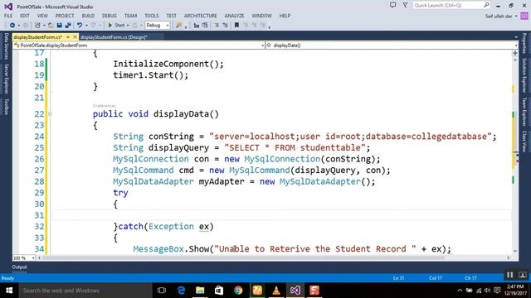Open the ARCHITECTURE menu
This screenshot has width=531, height=298.
(201, 16)
